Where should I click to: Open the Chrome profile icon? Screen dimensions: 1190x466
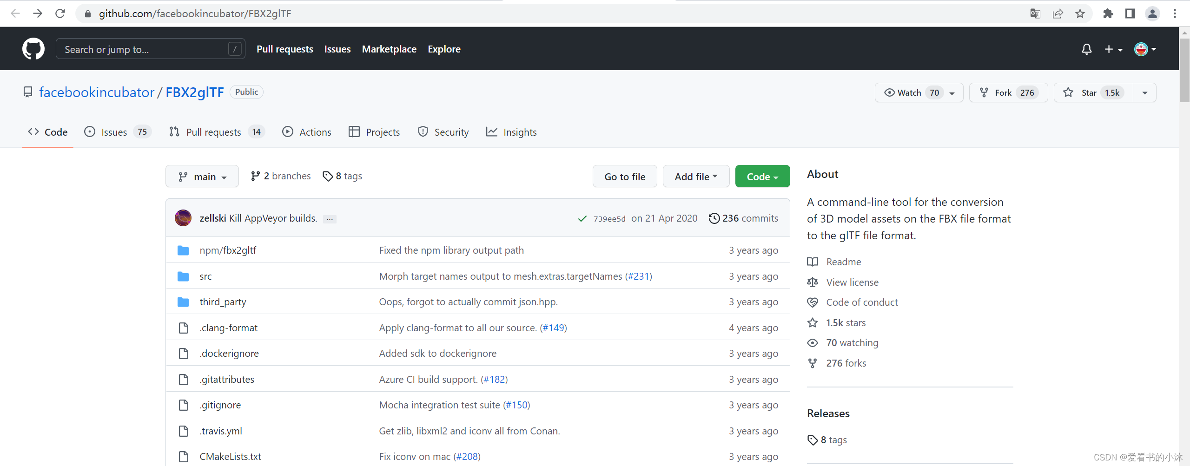1152,13
